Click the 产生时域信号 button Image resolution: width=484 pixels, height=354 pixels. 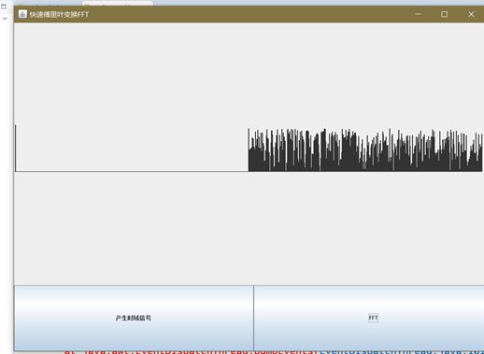[134, 318]
